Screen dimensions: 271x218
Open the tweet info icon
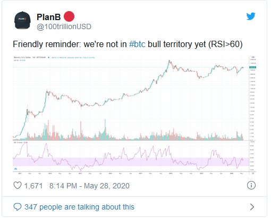(251, 185)
